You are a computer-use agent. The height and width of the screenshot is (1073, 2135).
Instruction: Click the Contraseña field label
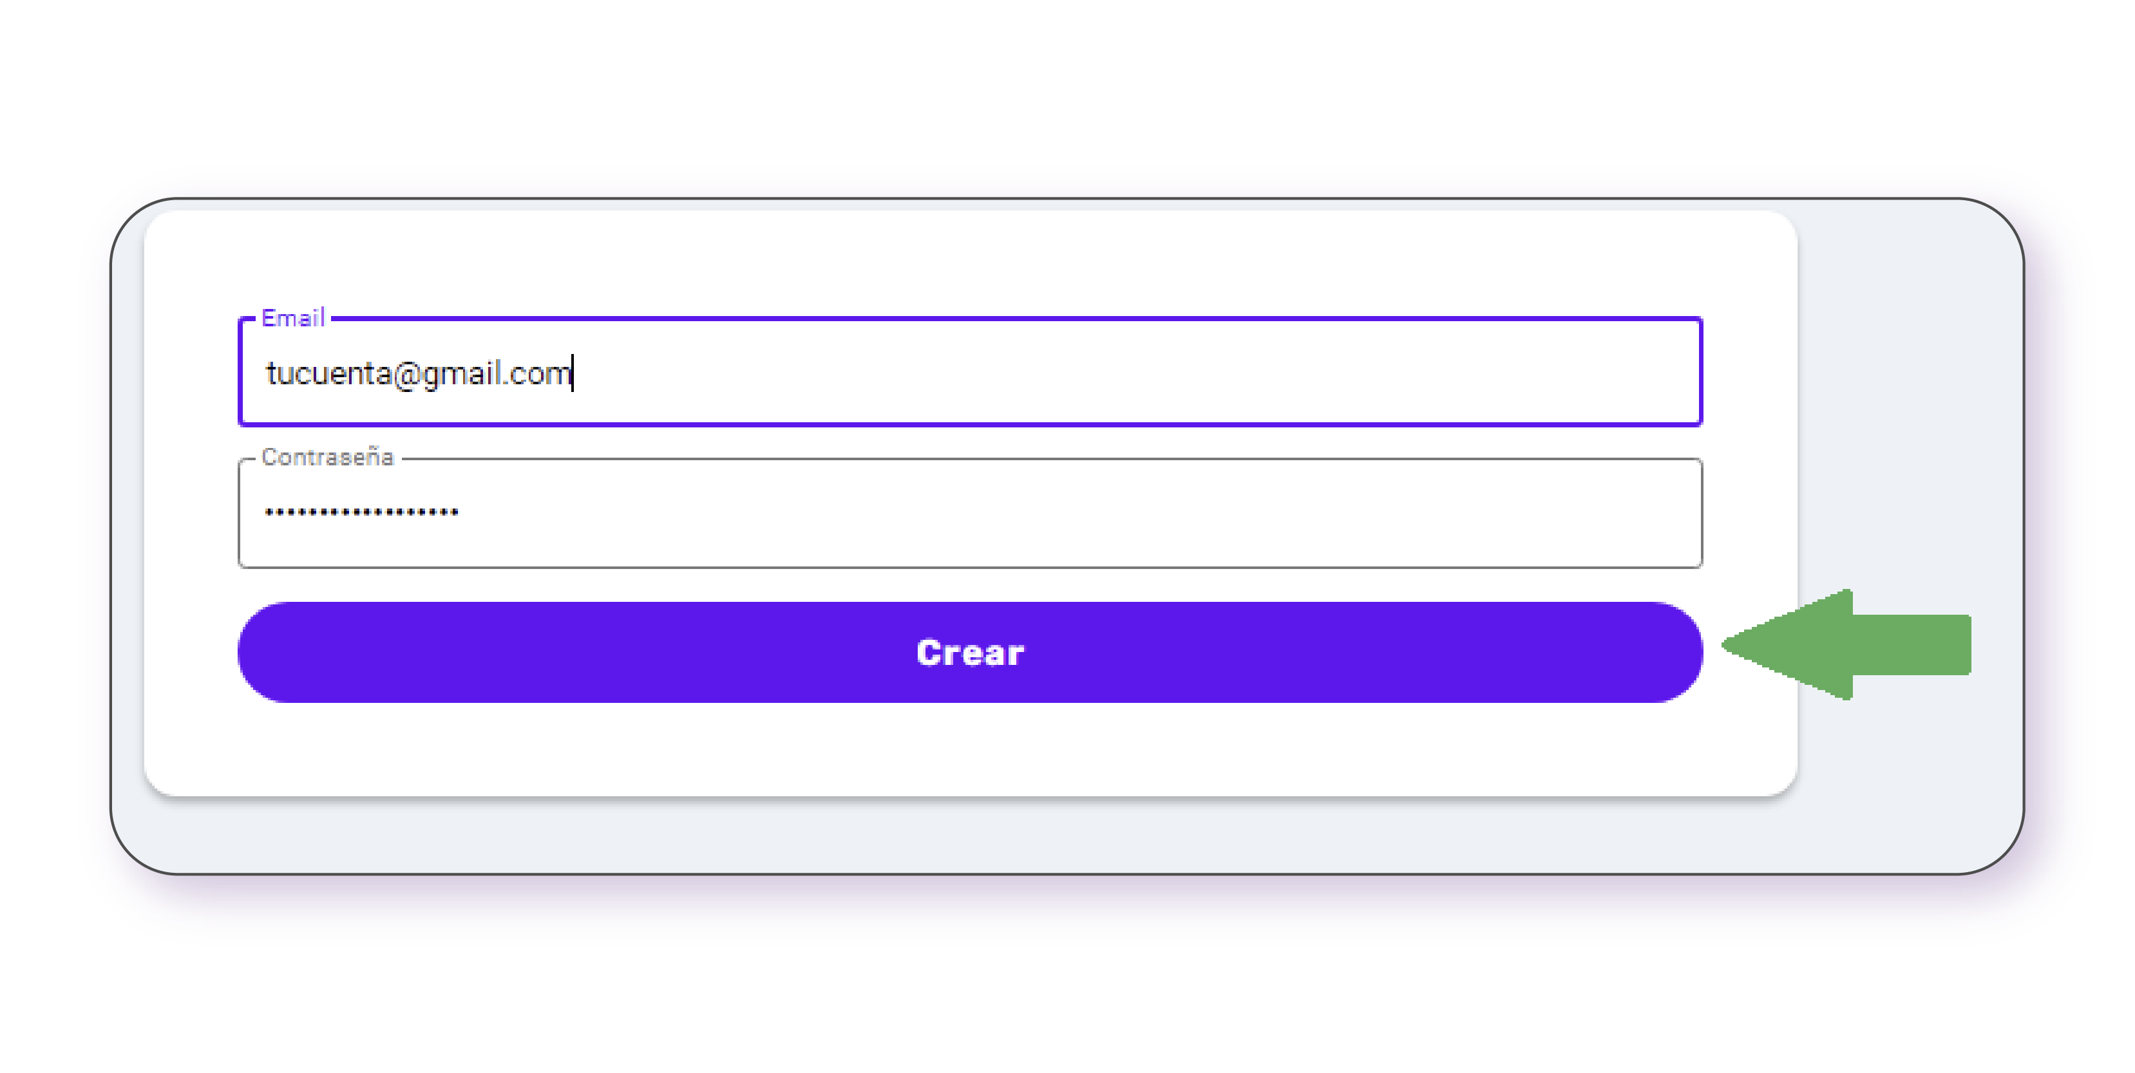pyautogui.click(x=327, y=458)
